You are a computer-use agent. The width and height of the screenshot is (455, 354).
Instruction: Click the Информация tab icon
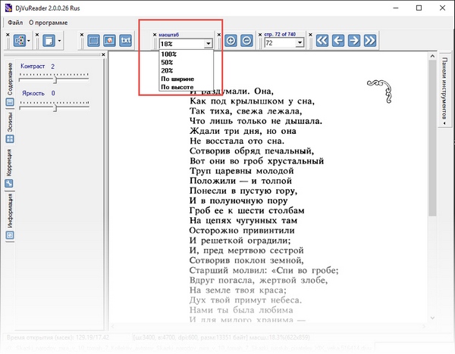[10, 235]
